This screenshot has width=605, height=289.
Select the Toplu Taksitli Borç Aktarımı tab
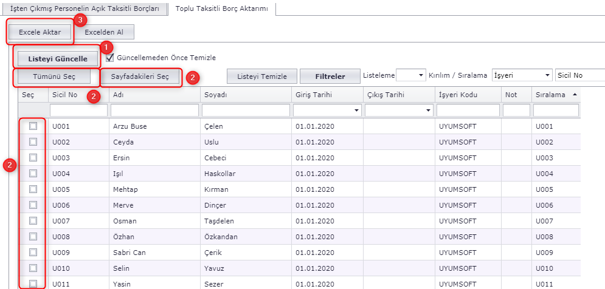click(x=222, y=9)
